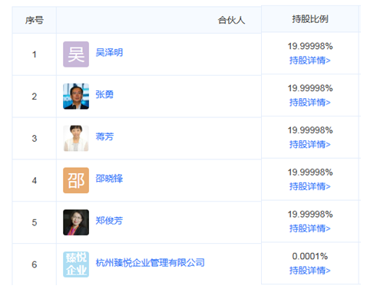View 持股详情 for 杭州臻悦企业管理有限公司

point(310,271)
